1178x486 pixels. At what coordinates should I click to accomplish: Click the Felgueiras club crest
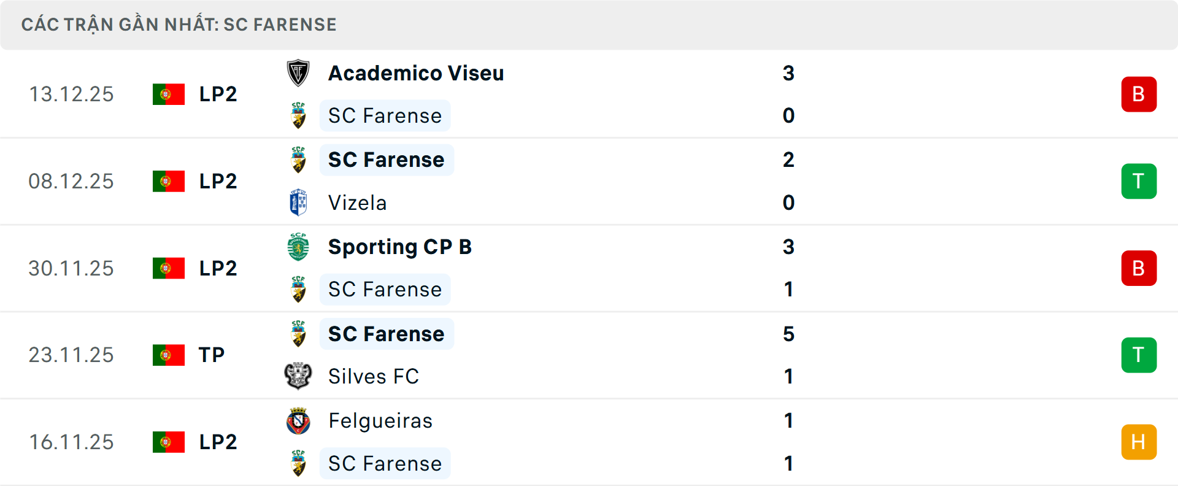299,421
